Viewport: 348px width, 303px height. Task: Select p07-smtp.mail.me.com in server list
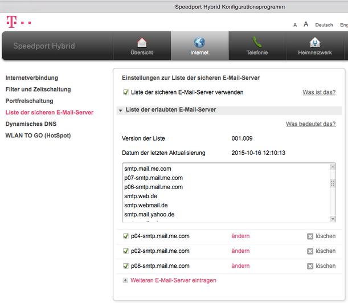coord(153,178)
